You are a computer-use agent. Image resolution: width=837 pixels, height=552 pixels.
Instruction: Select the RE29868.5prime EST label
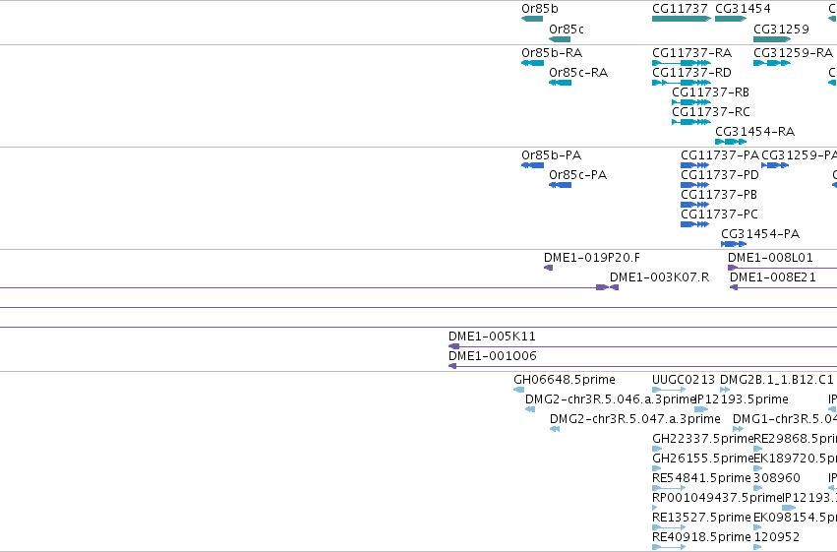coord(795,439)
